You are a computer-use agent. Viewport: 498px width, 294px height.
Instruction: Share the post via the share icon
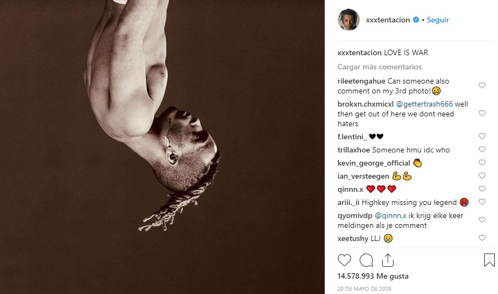[388, 260]
